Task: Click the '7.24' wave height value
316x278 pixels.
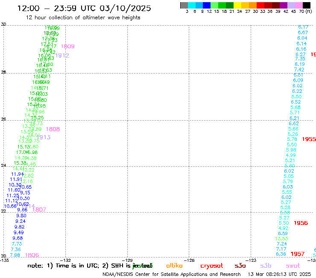Action: pos(282,244)
